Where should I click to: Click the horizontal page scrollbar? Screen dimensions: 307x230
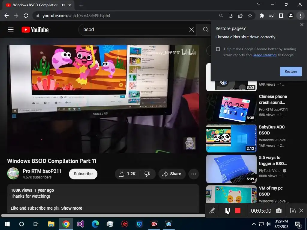[x=103, y=216]
